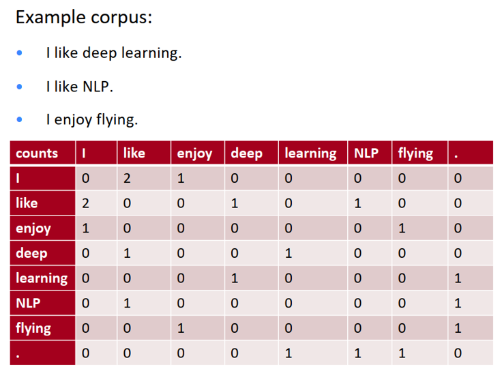Click the 'enjoy' row label
Screen dimensions: 502x371
[x=33, y=228]
